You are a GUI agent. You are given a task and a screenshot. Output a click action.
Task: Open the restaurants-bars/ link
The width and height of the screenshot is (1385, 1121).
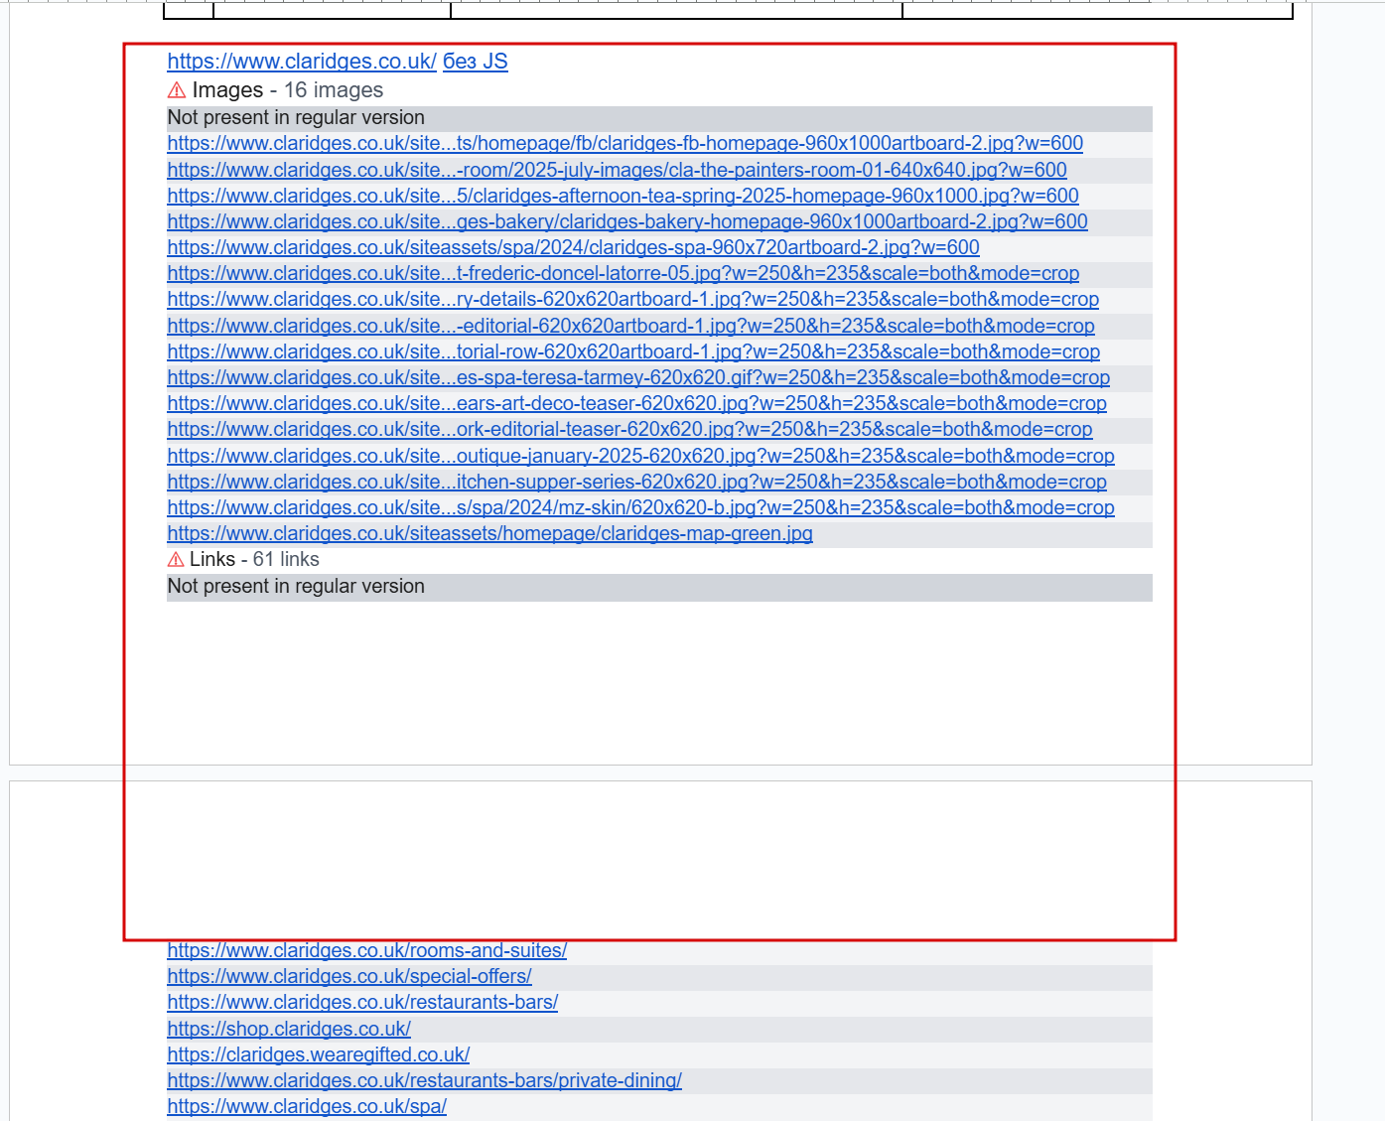pyautogui.click(x=362, y=1003)
